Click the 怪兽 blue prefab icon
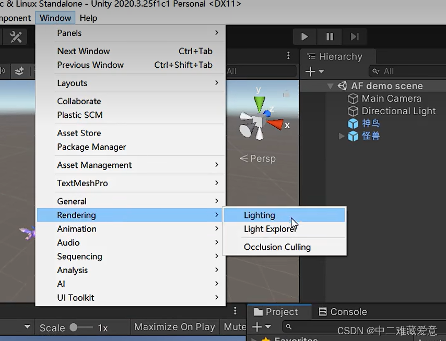The width and height of the screenshot is (446, 341). pos(353,136)
